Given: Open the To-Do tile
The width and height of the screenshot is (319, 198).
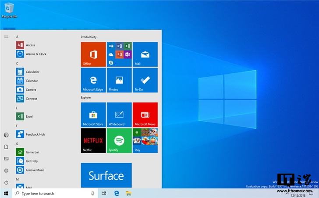Looking at the screenshot, I should [145, 80].
